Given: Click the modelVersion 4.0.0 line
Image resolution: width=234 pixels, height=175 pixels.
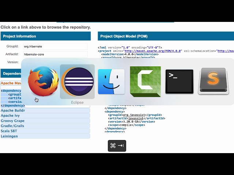Looking at the screenshot, I should 130,54.
